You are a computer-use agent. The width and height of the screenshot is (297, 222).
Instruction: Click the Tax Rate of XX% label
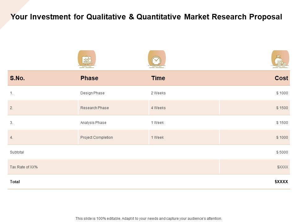coord(24,167)
